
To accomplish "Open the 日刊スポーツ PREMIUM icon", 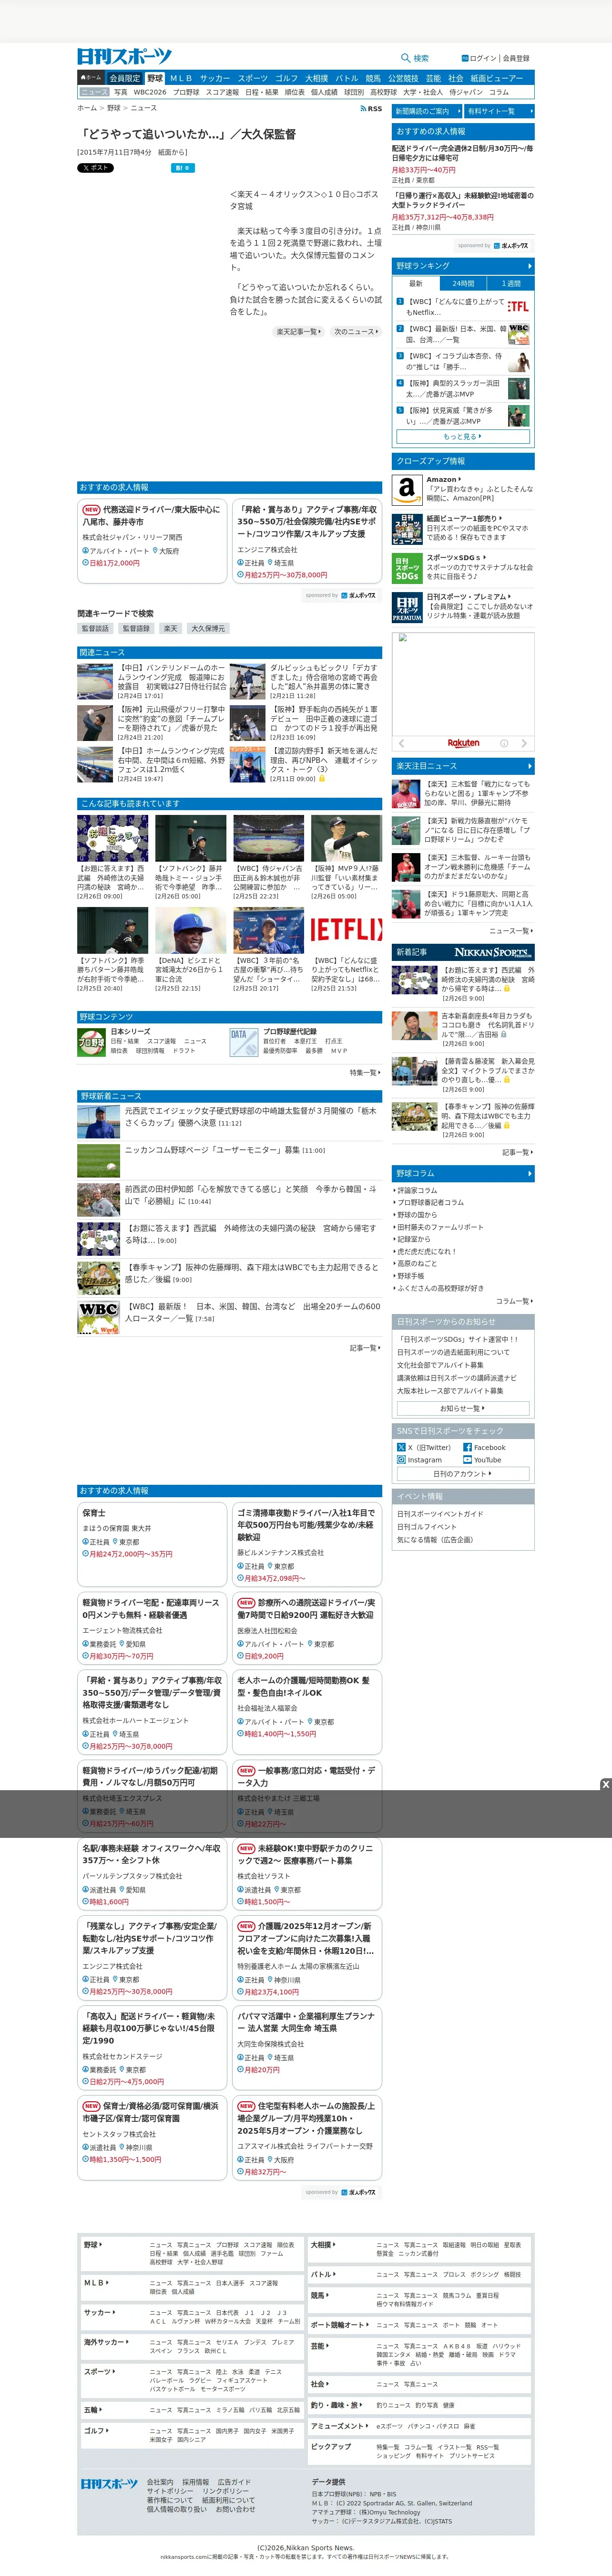I will point(407,607).
